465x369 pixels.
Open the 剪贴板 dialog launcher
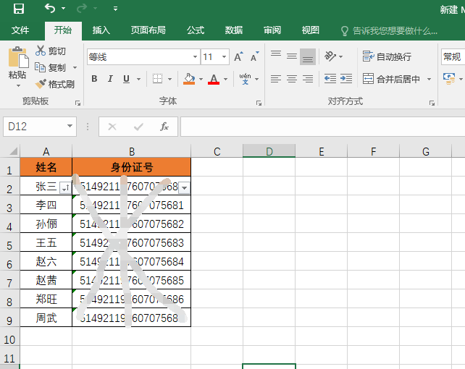[x=77, y=103]
